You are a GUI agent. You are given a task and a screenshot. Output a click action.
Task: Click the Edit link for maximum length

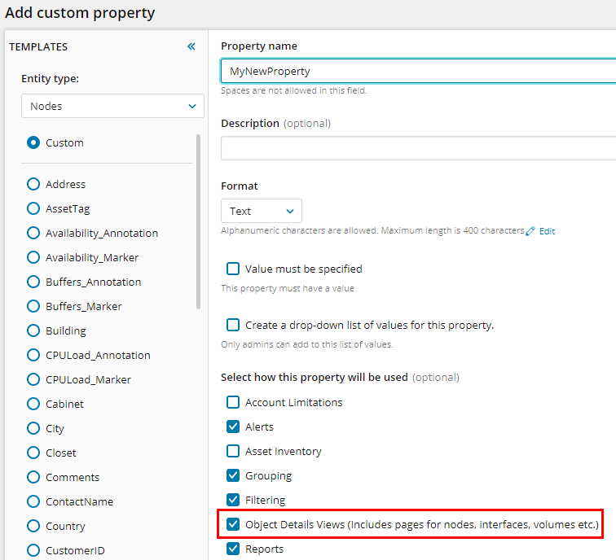pyautogui.click(x=547, y=231)
